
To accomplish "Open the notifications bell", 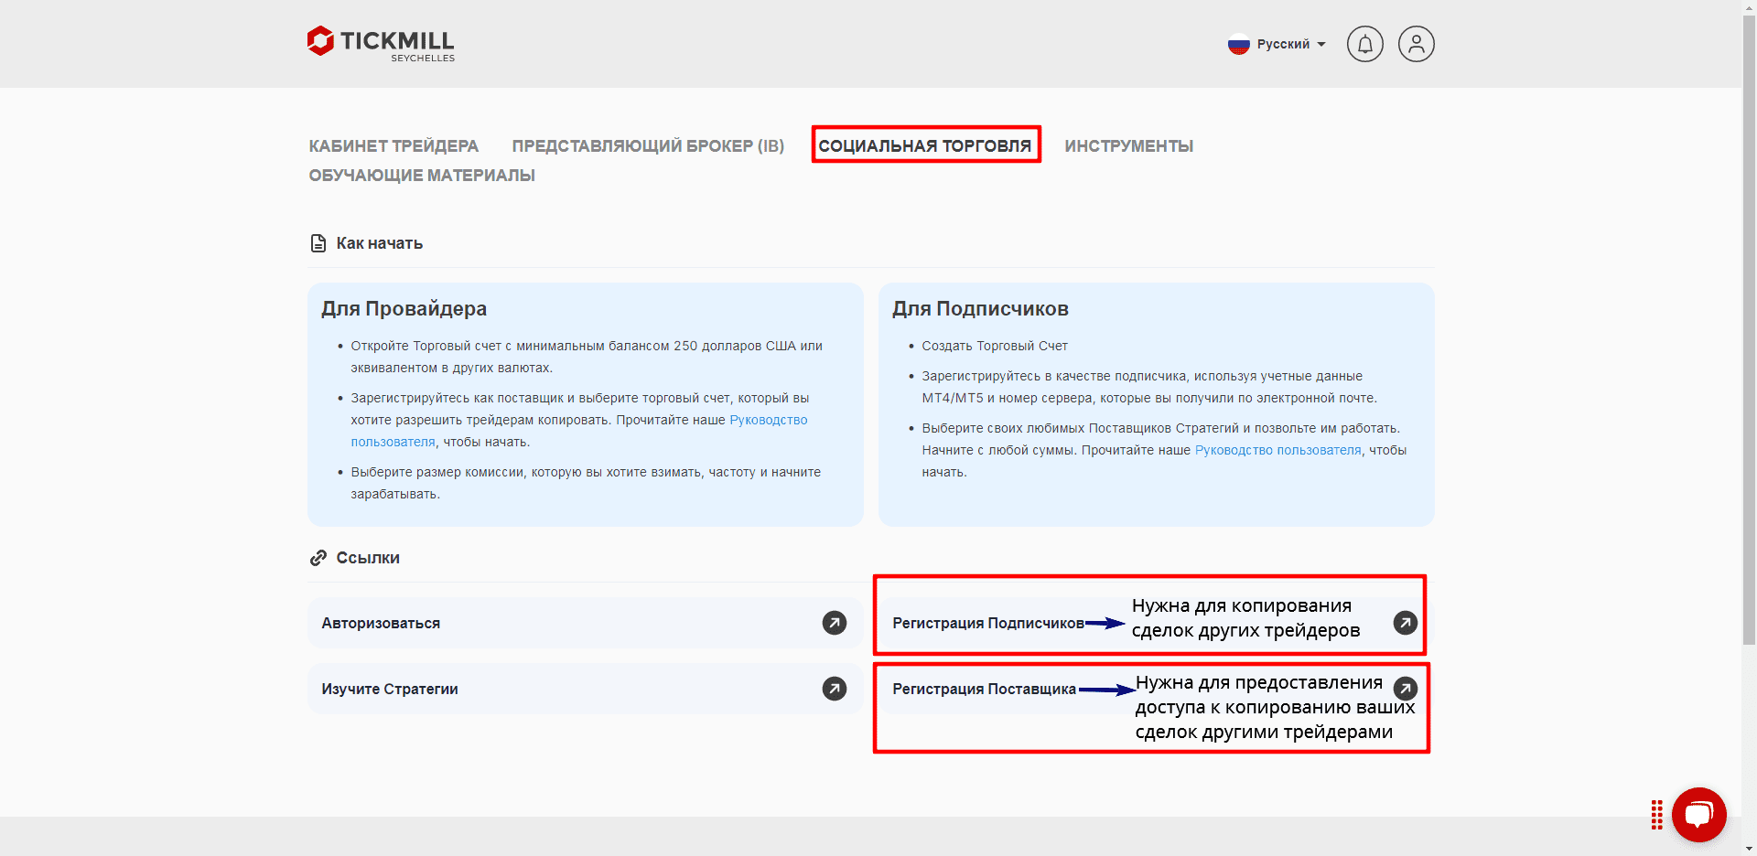I will click(1364, 44).
